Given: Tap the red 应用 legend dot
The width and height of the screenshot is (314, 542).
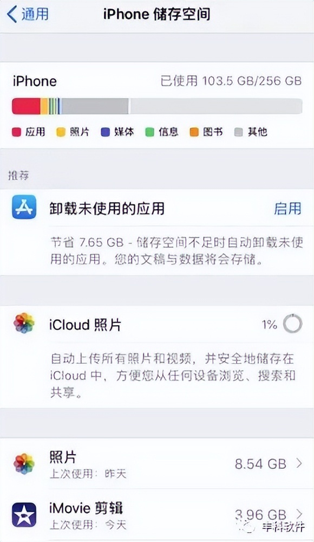Looking at the screenshot, I should point(16,132).
